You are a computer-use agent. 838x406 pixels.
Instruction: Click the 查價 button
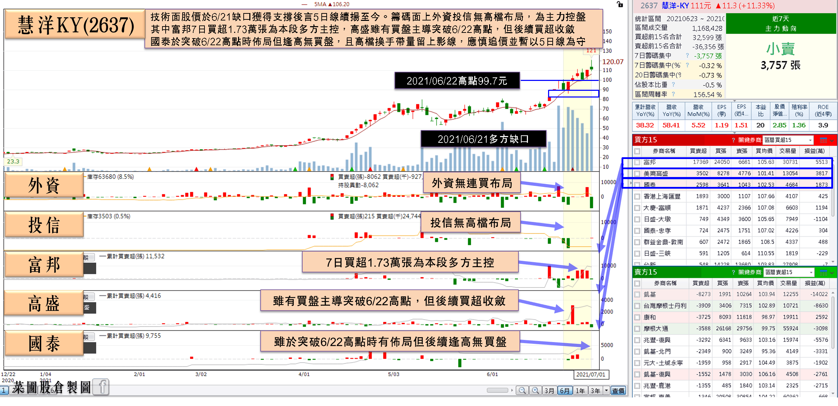(618, 390)
